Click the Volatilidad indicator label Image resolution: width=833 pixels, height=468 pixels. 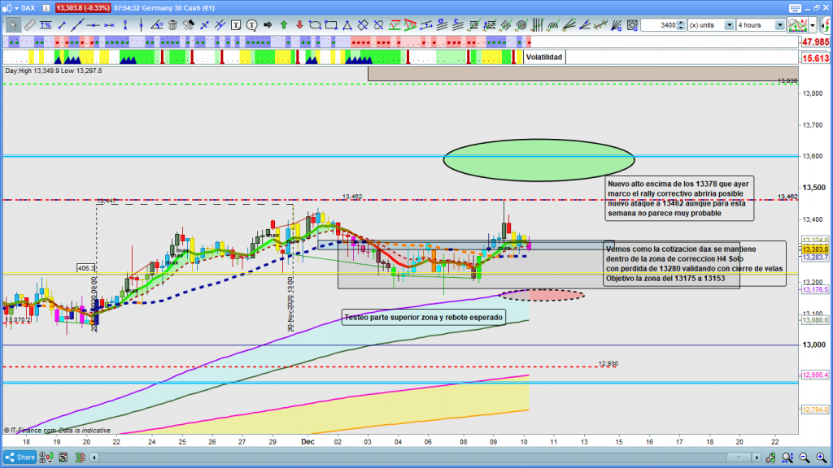[543, 58]
